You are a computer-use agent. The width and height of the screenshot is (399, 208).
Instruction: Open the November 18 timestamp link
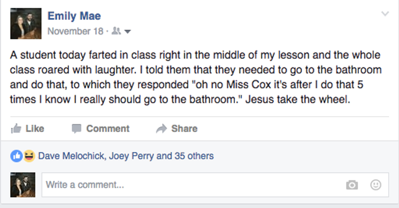click(75, 31)
